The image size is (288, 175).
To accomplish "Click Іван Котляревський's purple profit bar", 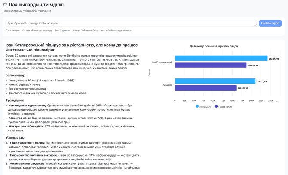I will (211, 65).
